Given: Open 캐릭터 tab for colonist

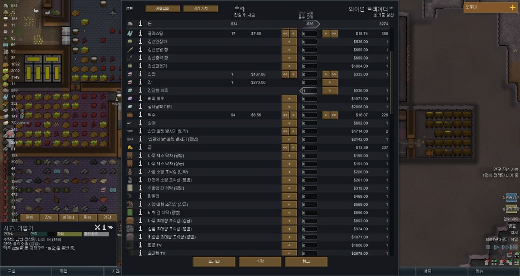Looking at the screenshot, I should 69,218.
